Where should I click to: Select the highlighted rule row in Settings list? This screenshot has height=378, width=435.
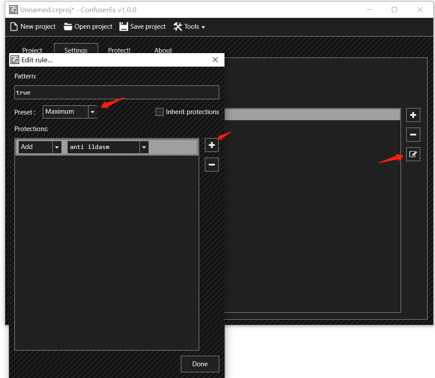coord(313,115)
